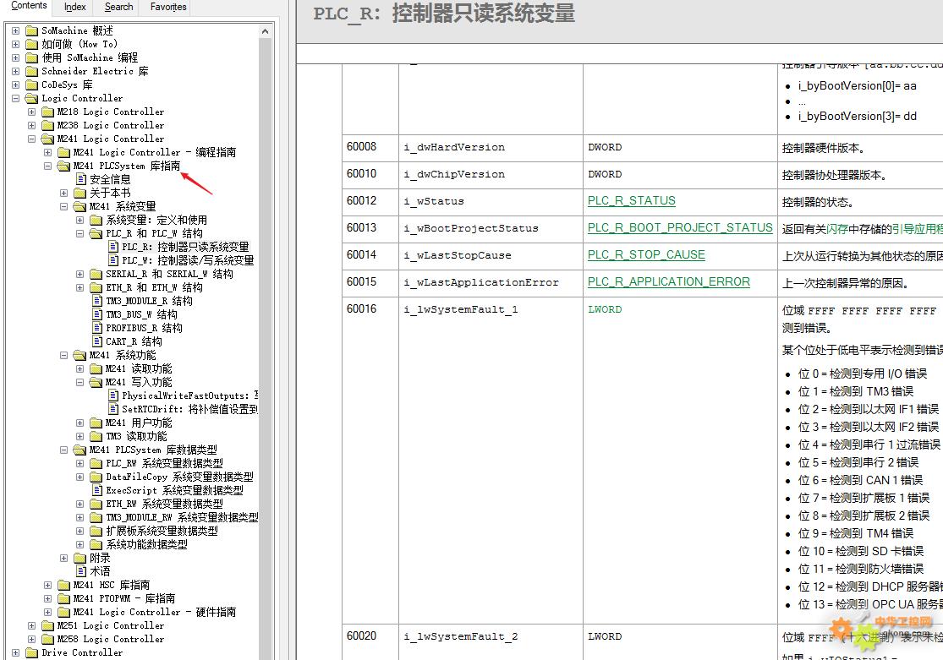Open the PLC_R_BOOT_PROJECT_STATUS link
943x660 pixels.
tap(680, 228)
